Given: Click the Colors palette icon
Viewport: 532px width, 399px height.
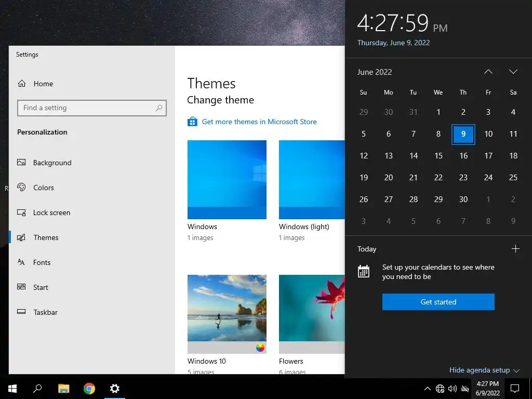Looking at the screenshot, I should (21, 187).
